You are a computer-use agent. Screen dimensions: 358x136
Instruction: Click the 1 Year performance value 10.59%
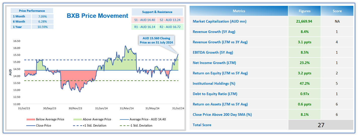pyautogui.click(x=42, y=27)
